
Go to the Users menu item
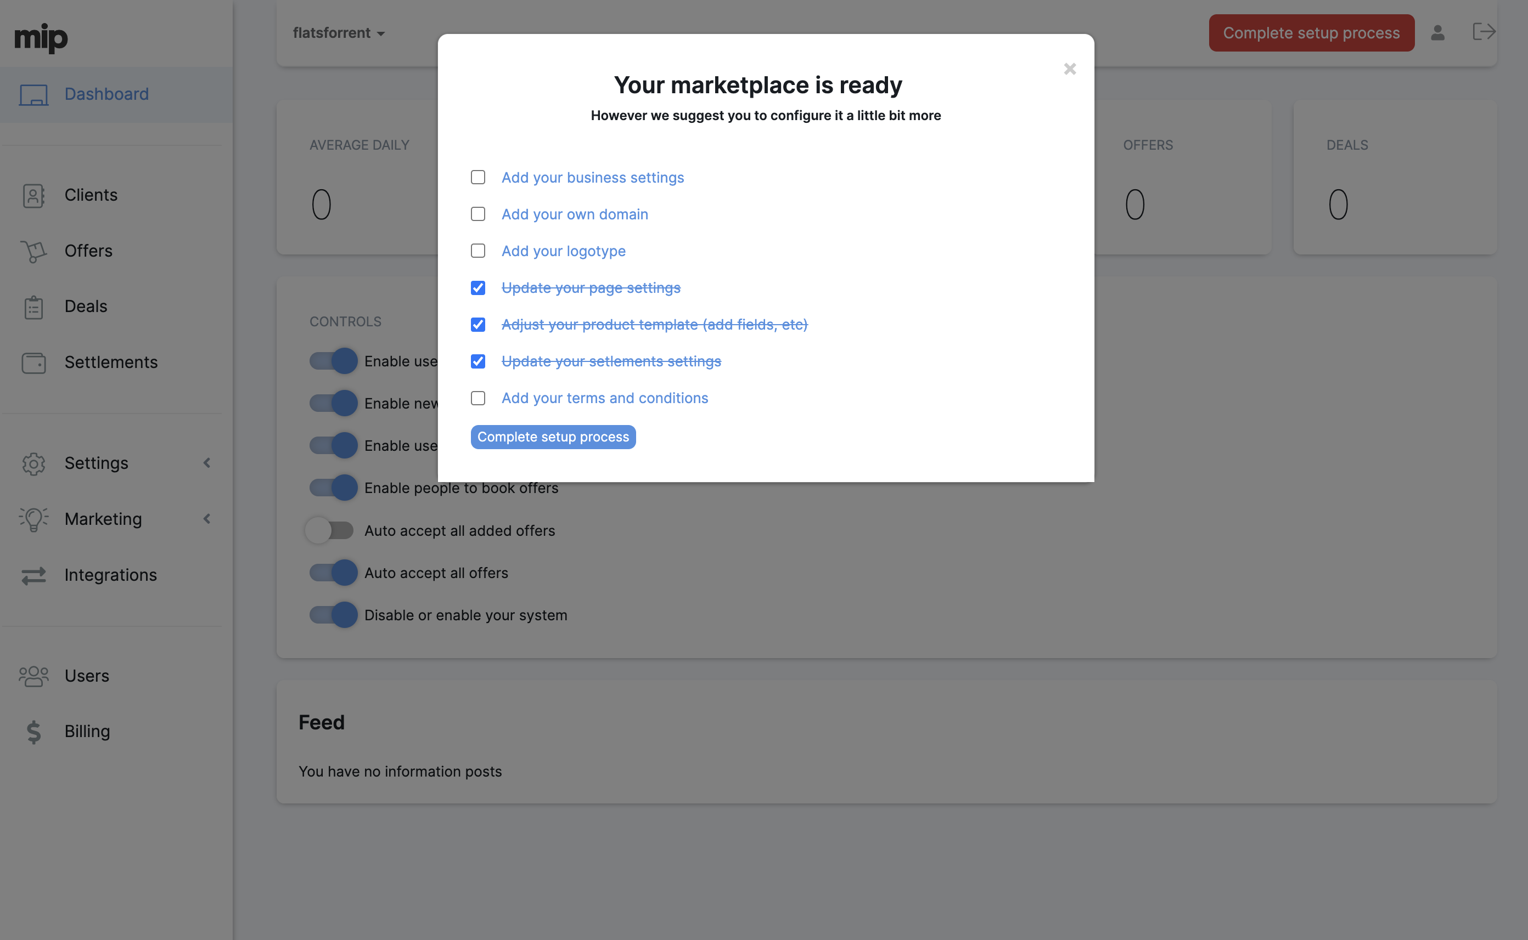[87, 676]
